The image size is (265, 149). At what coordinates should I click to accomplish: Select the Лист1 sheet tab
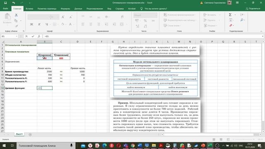19,134
